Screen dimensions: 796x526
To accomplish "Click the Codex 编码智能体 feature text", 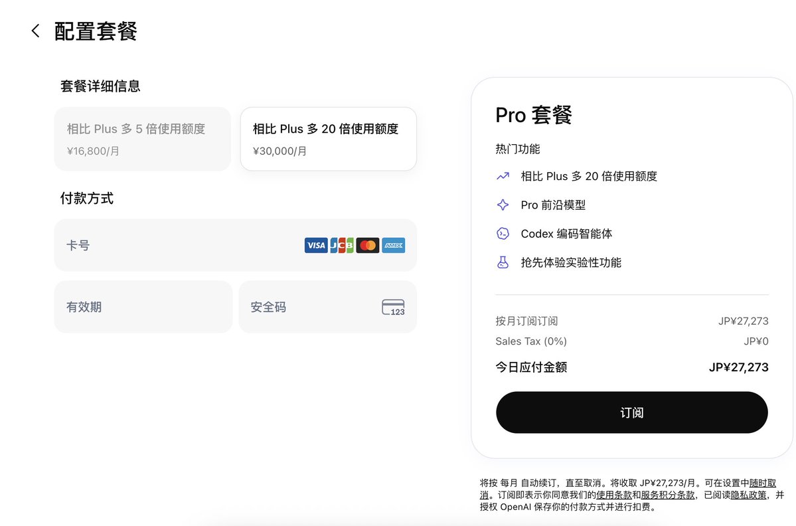I will click(566, 234).
